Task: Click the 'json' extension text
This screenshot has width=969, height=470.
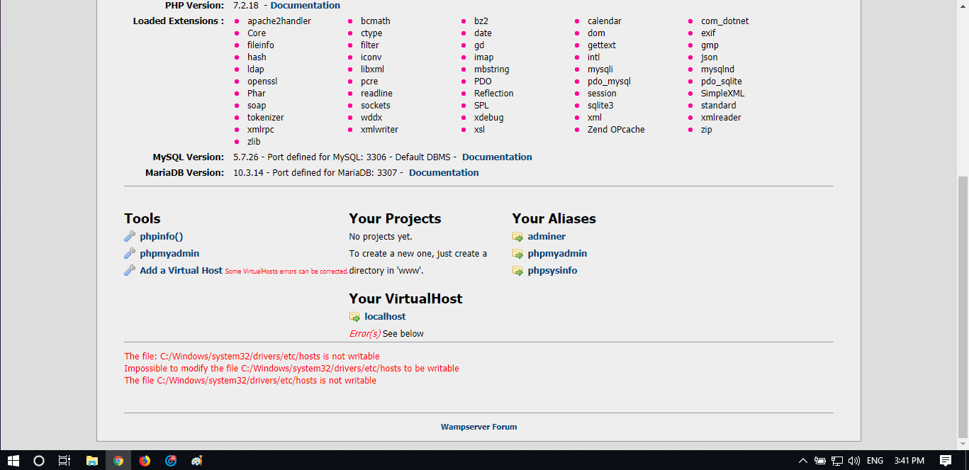Action: click(x=710, y=57)
